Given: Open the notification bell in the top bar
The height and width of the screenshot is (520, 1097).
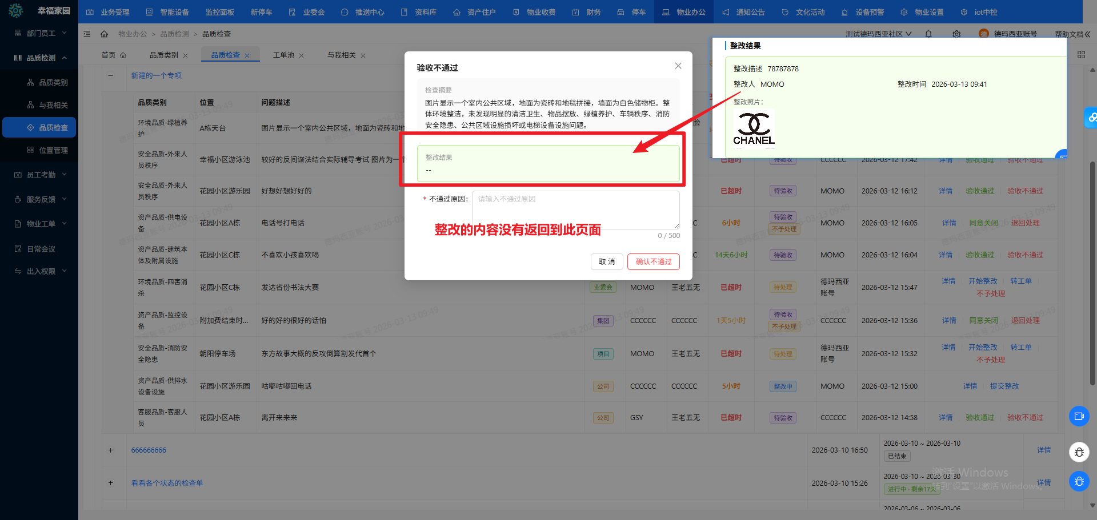Looking at the screenshot, I should [x=928, y=34].
